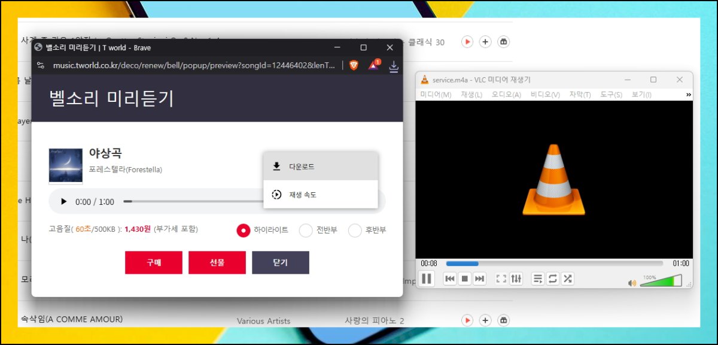Stop playback in VLC
This screenshot has width=718, height=345.
coord(465,279)
